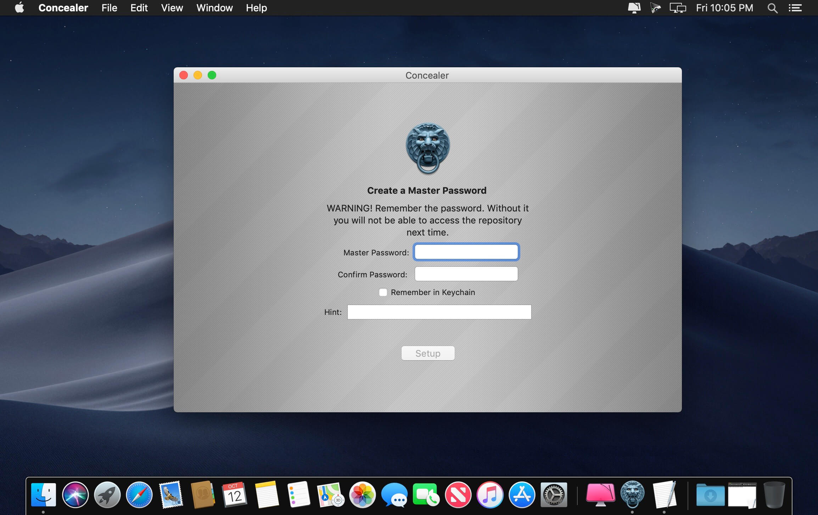
Task: Open the display mirroring menu bar icon
Action: point(678,8)
